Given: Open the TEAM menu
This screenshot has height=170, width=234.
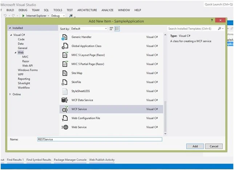Looking at the screenshot, I should 36,10.
